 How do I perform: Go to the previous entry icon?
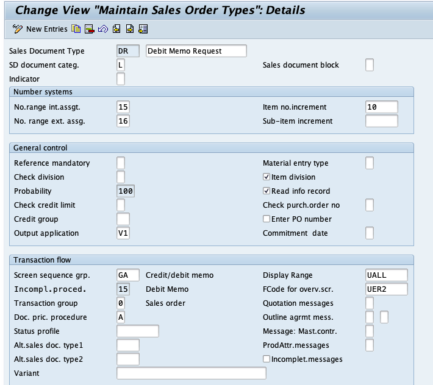[x=116, y=29]
